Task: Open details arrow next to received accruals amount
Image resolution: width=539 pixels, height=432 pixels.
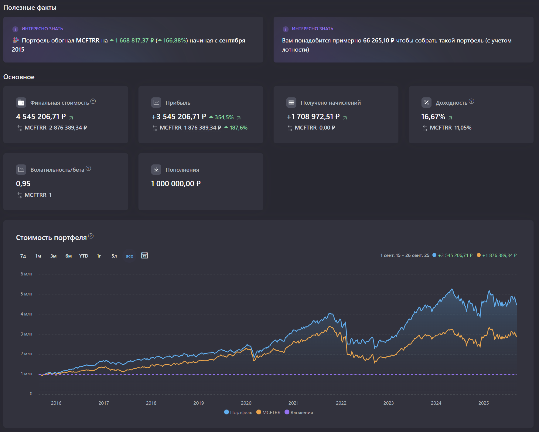Action: pos(345,118)
